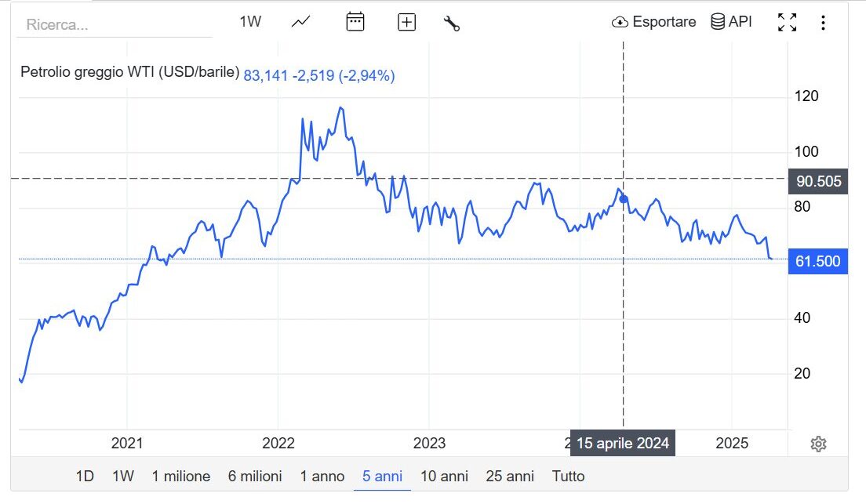The height and width of the screenshot is (504, 866).
Task: Show the Tutto full history range
Action: click(x=568, y=476)
